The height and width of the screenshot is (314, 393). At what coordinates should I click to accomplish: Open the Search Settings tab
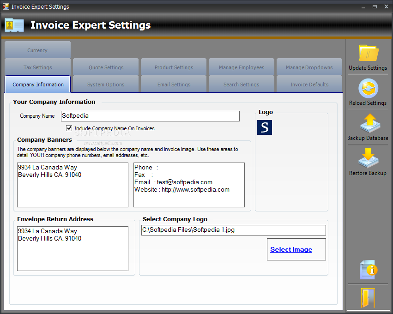(x=242, y=84)
